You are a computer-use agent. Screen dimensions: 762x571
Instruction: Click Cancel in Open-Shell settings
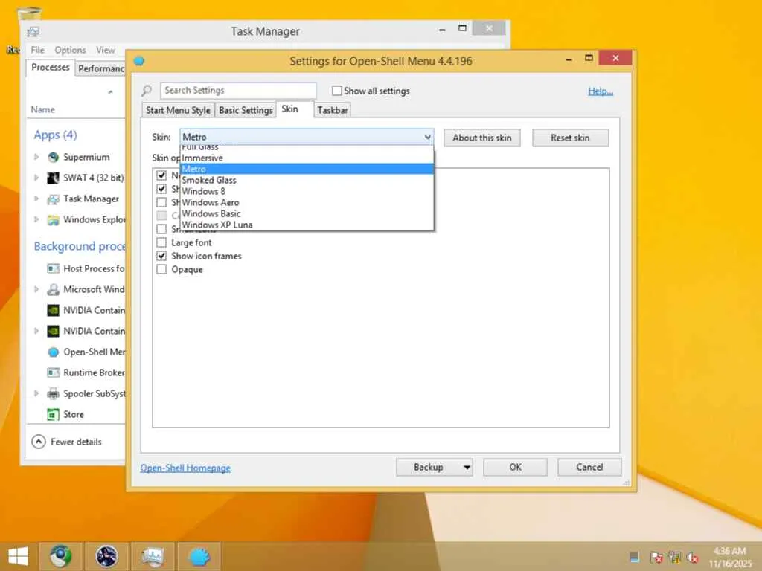click(x=589, y=467)
